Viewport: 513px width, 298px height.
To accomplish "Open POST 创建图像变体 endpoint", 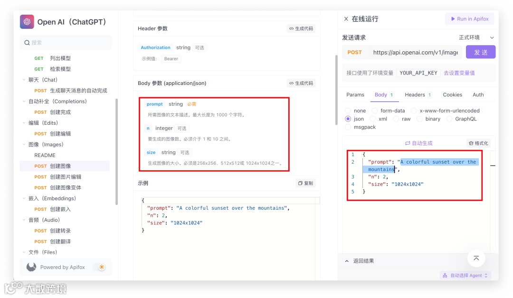I will click(65, 187).
